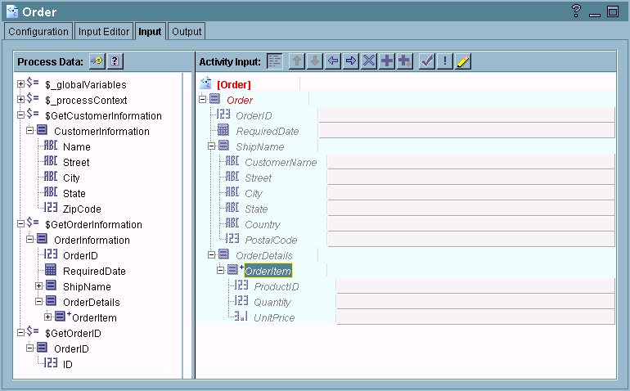Click the exclamation mark toolbar icon

(445, 61)
